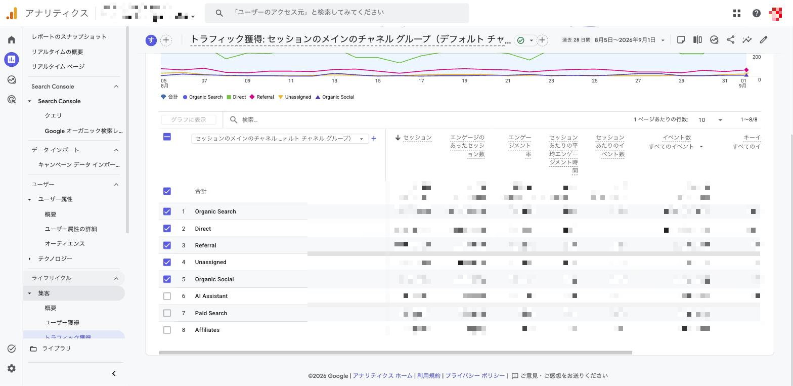Screen dimensions: 793x386
Task: Open クエリ report
Action: [x=53, y=116]
